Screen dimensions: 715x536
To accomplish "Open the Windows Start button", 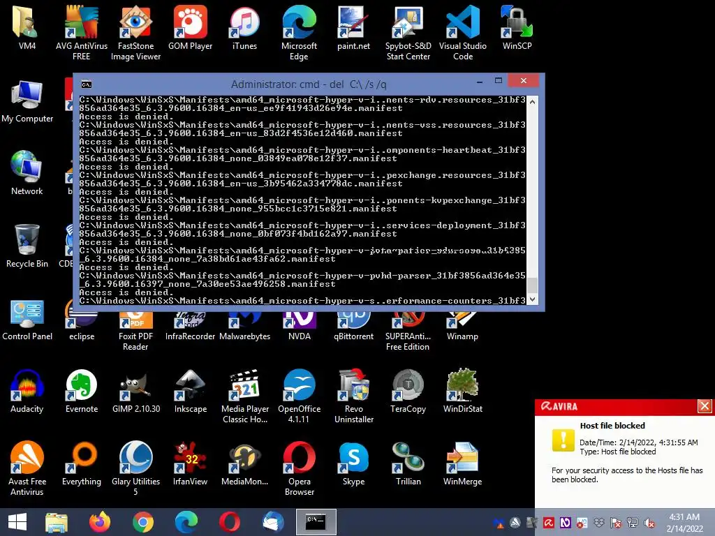I will coord(17,522).
